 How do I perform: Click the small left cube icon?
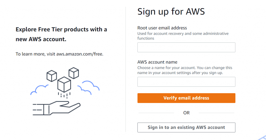coord(51,76)
